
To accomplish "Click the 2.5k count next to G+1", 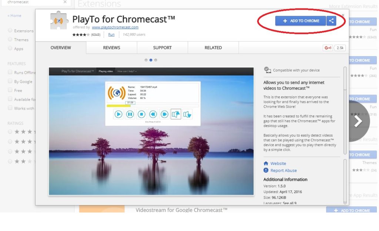I will pyautogui.click(x=340, y=48).
